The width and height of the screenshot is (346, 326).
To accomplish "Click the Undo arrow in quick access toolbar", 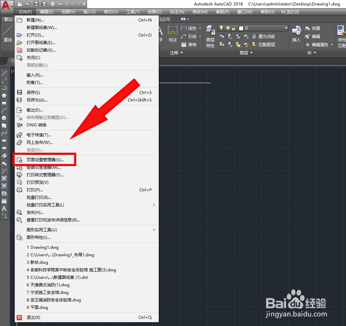I will [x=61, y=4].
